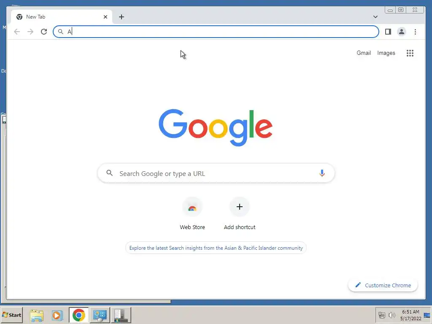Open the profile avatar menu

coord(402,32)
